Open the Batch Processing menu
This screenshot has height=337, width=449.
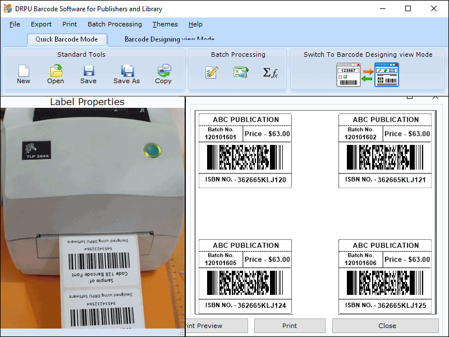point(114,24)
